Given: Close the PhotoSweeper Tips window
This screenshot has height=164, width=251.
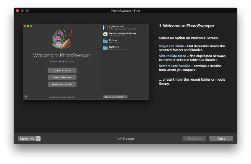Looking at the screenshot, I should click(18, 11).
